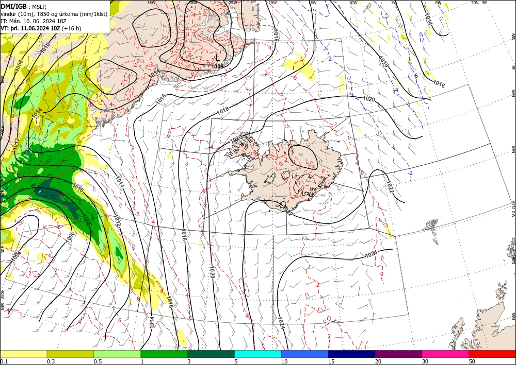Click the red 50+ mm legend swatch

coord(492,354)
